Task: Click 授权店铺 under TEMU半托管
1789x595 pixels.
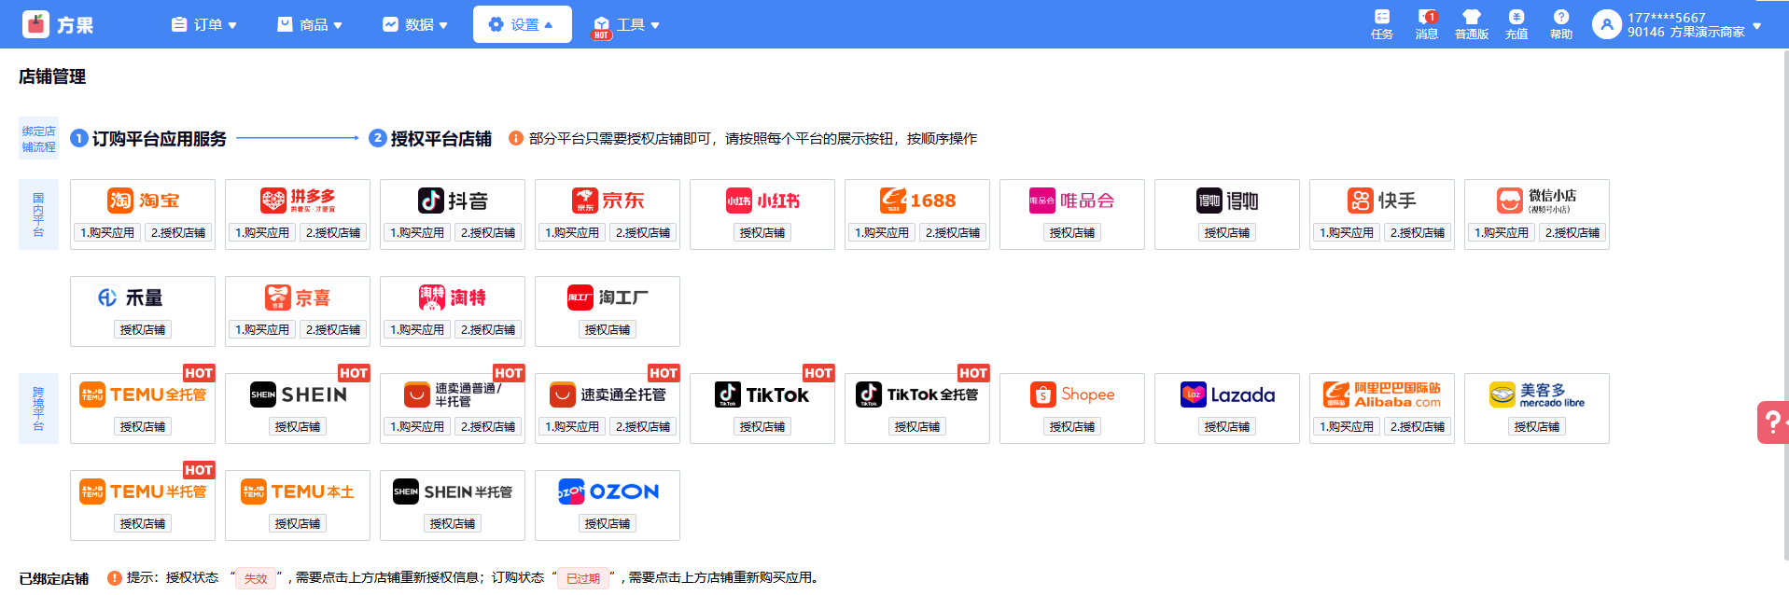Action: [143, 523]
